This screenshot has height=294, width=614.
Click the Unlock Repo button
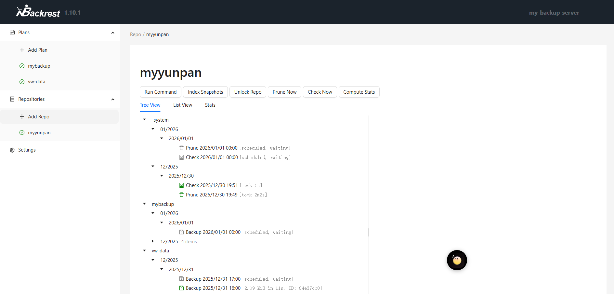tap(248, 92)
